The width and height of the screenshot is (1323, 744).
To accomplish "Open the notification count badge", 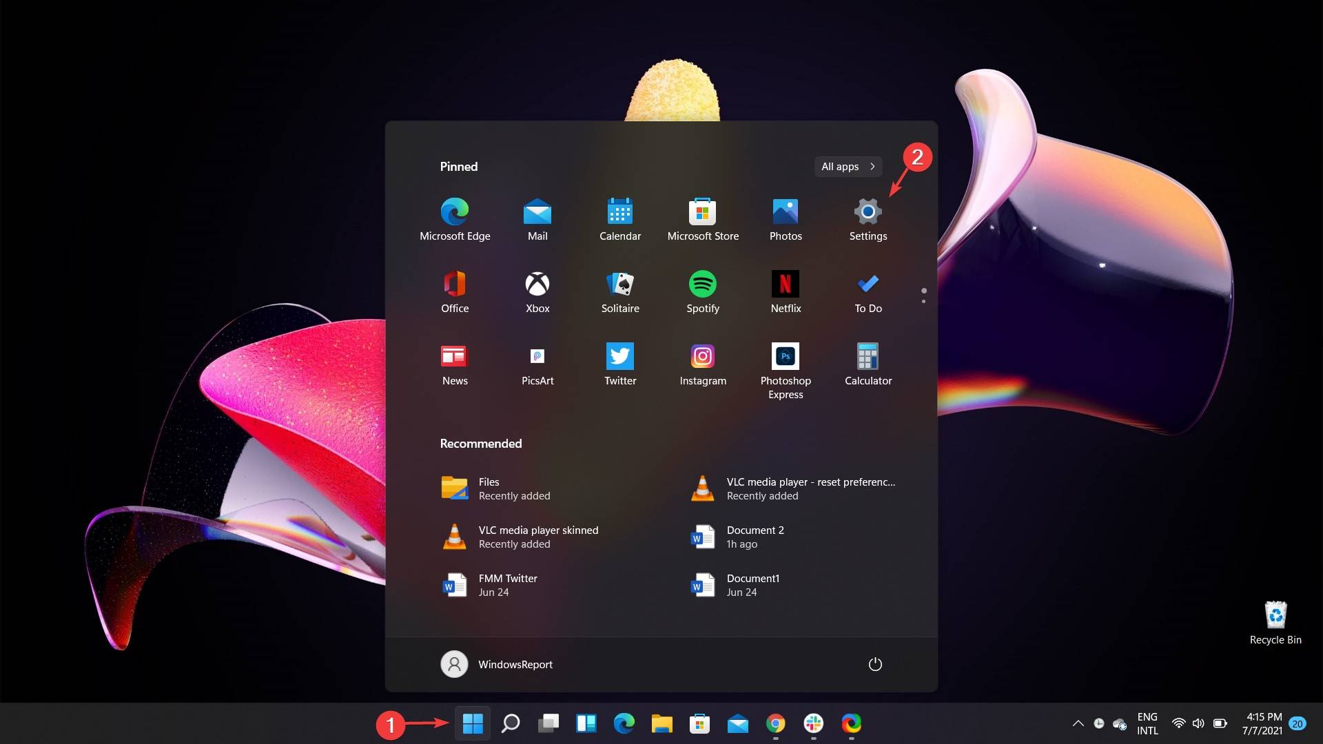I will click(x=1298, y=723).
